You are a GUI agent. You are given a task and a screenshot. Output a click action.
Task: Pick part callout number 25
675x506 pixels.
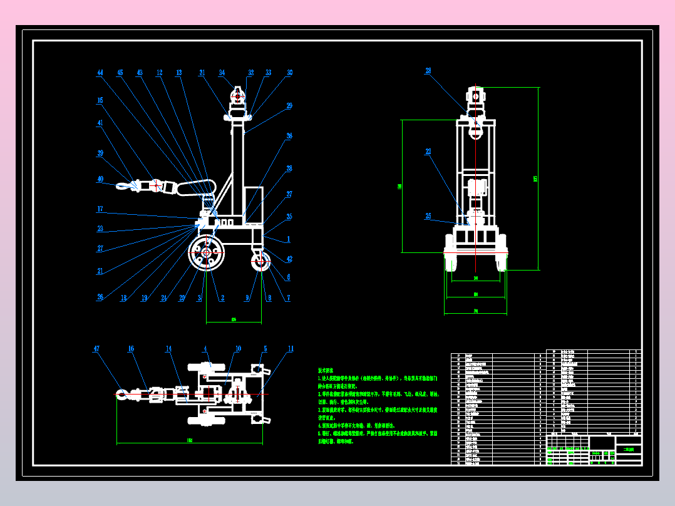click(428, 216)
